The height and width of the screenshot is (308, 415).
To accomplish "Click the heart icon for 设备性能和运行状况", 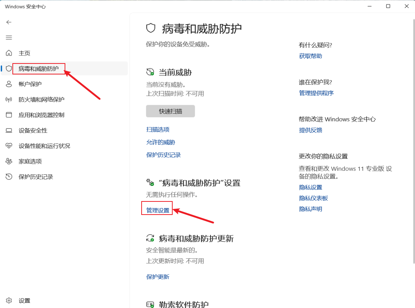I will (x=9, y=146).
